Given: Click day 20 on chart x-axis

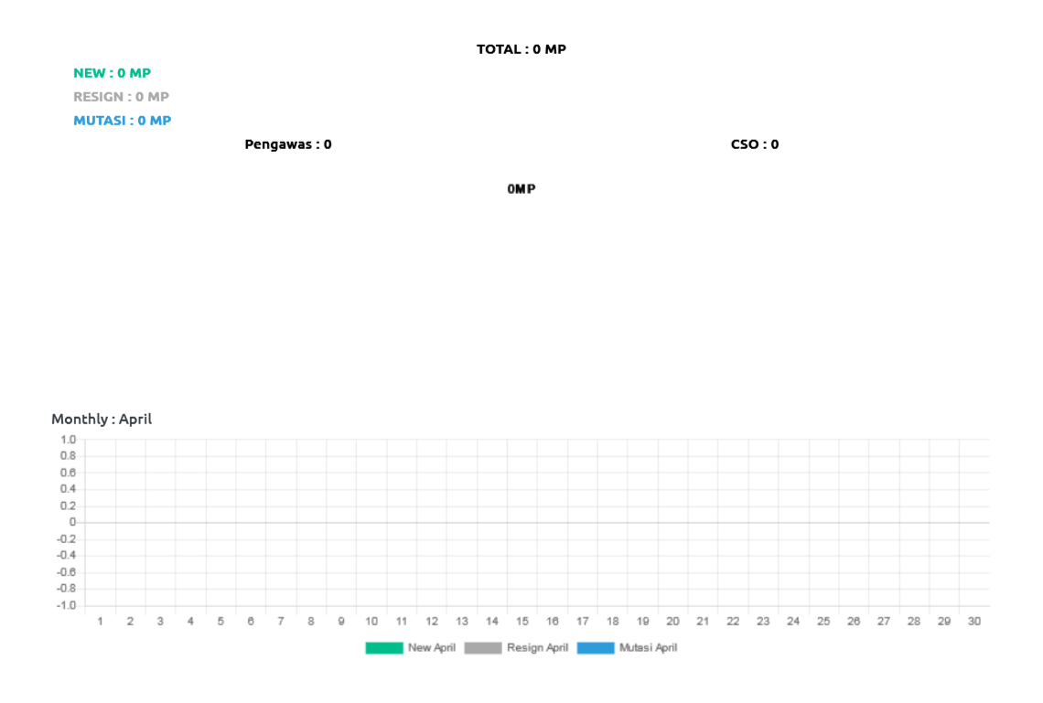Looking at the screenshot, I should [x=672, y=622].
